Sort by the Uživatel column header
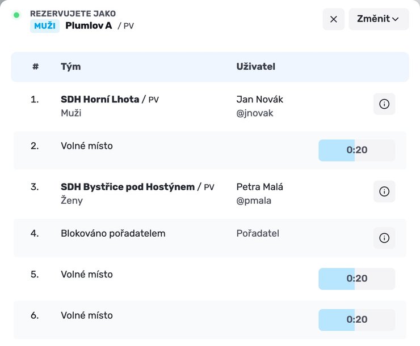Viewport: 420px width, 346px height. 255,66
